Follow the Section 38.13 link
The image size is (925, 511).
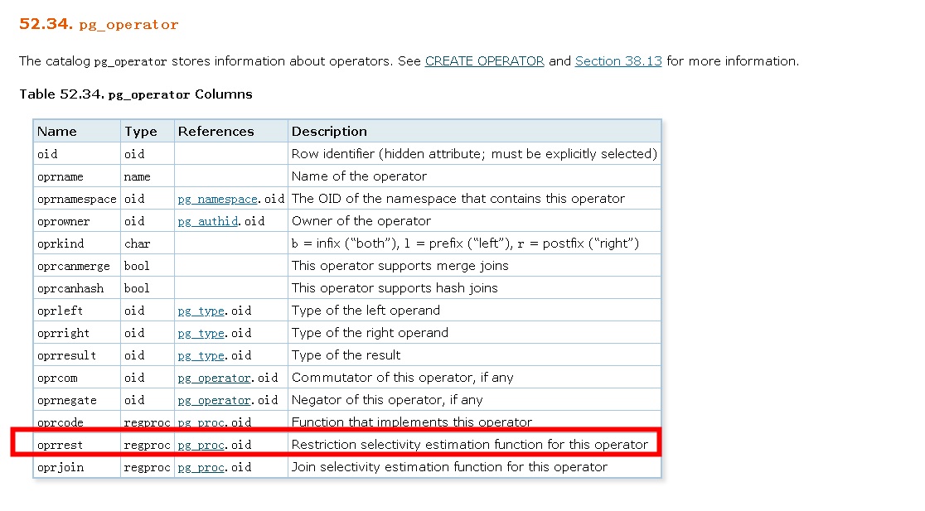[x=618, y=60]
